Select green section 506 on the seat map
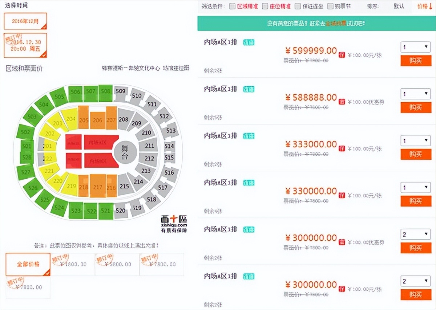436x310 pixels. click(x=75, y=92)
